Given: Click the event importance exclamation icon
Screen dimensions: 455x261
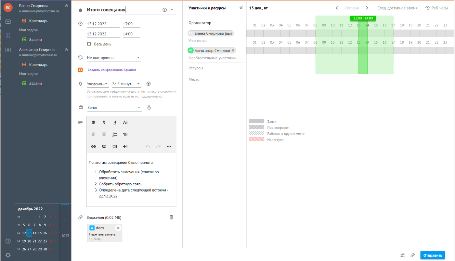Looking at the screenshot, I should click(164, 10).
